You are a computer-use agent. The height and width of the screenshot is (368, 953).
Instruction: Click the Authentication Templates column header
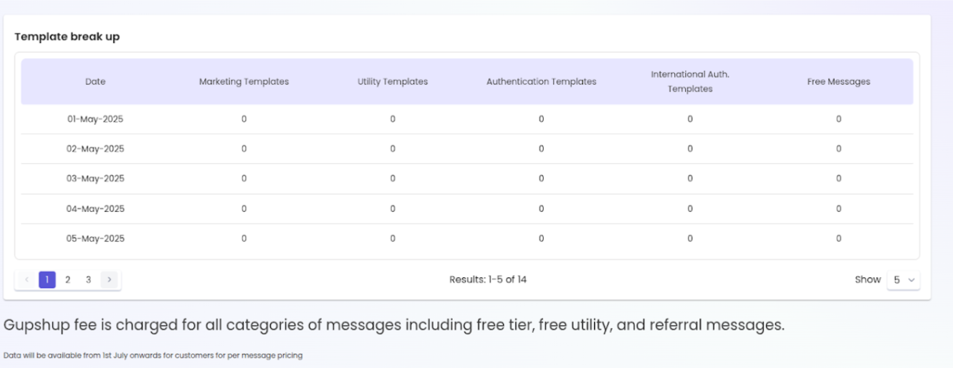[x=542, y=82]
